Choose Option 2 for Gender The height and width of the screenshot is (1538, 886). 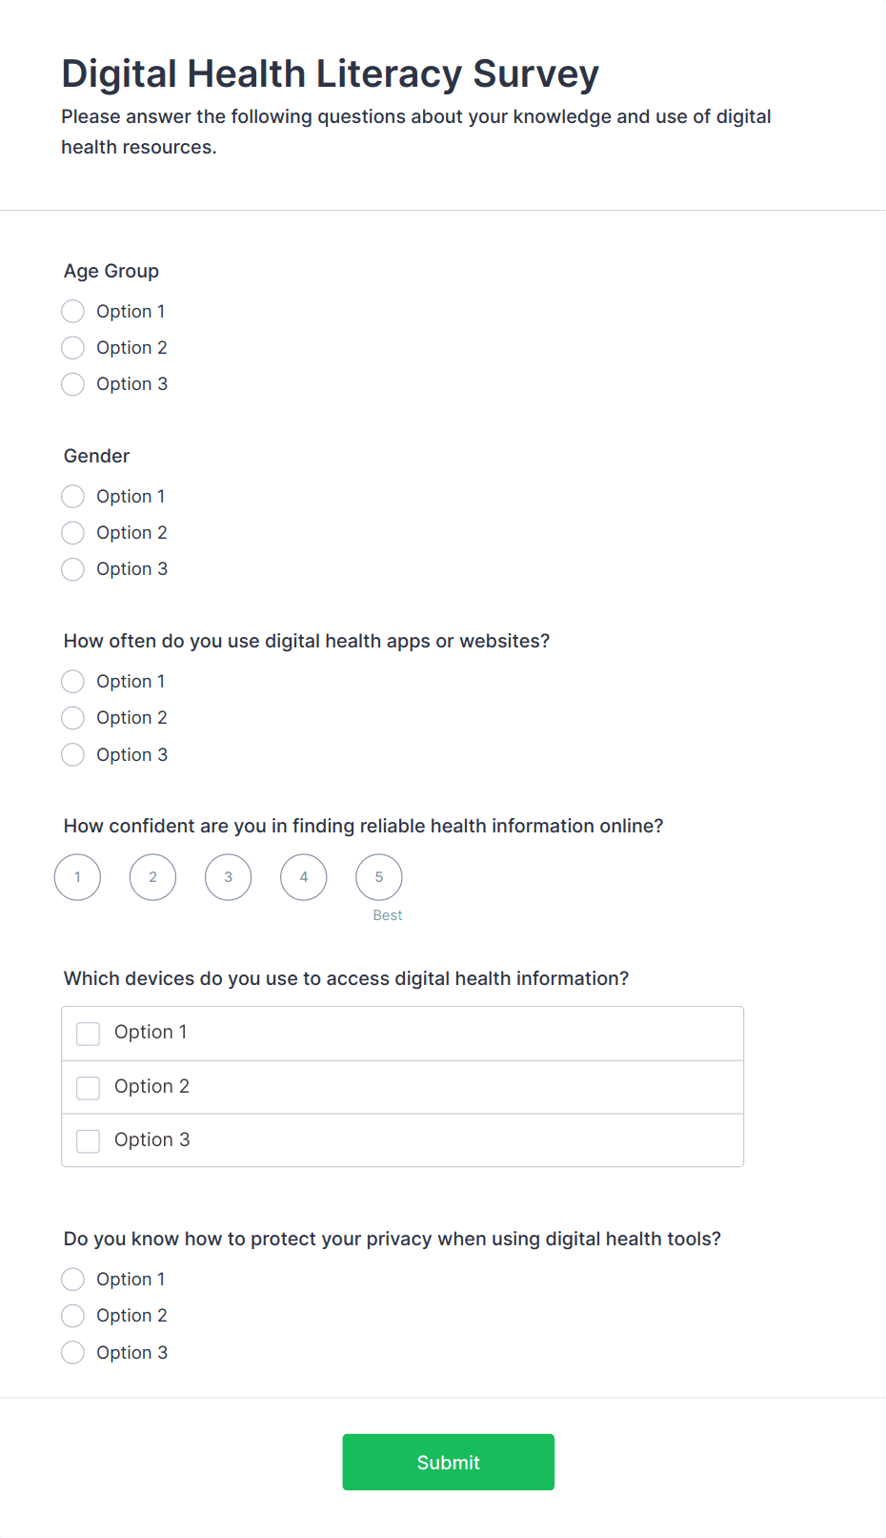tap(73, 533)
